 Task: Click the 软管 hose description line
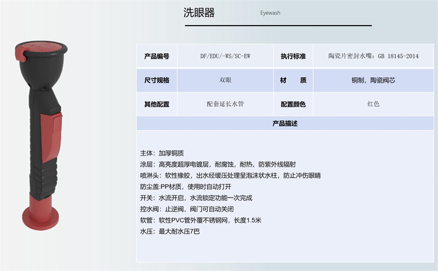click(200, 220)
